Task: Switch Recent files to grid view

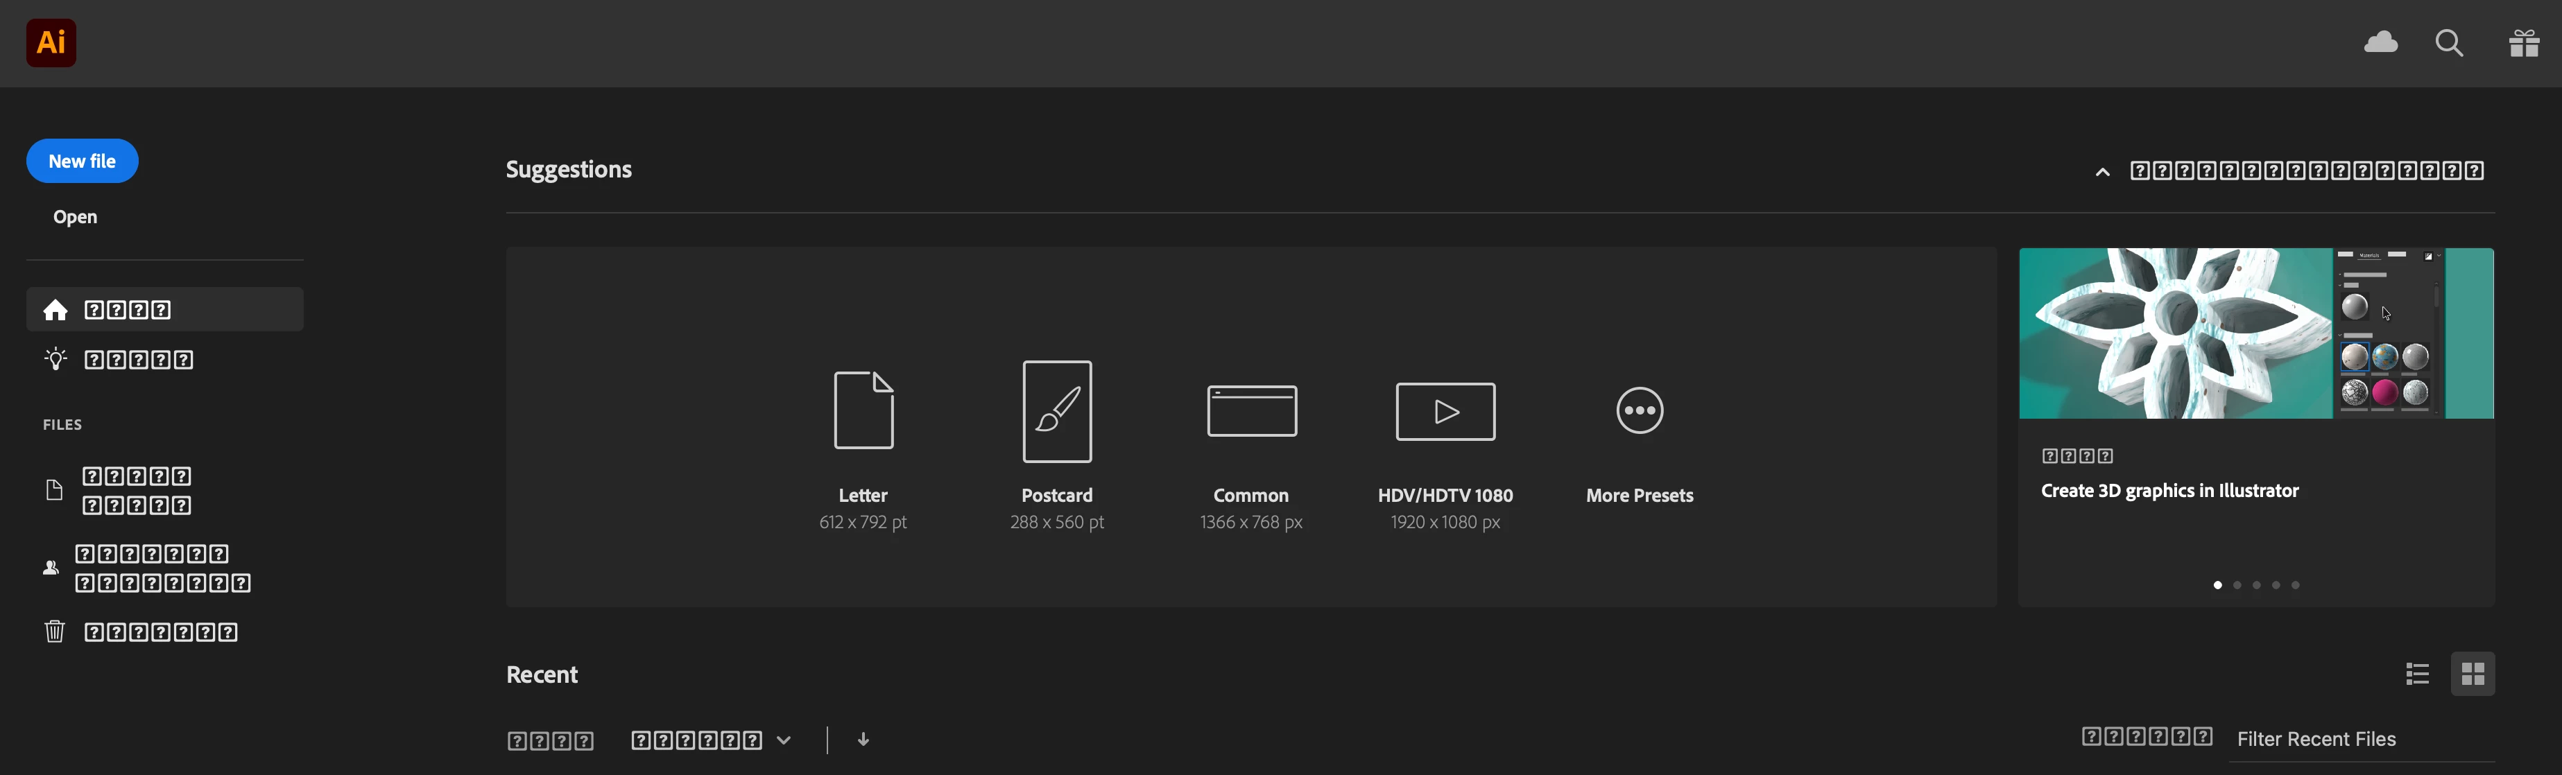Action: [x=2473, y=674]
